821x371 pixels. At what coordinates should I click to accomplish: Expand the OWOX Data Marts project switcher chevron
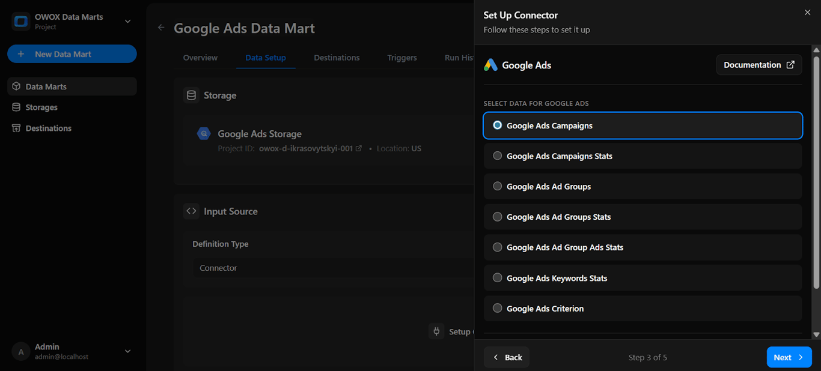coord(127,22)
